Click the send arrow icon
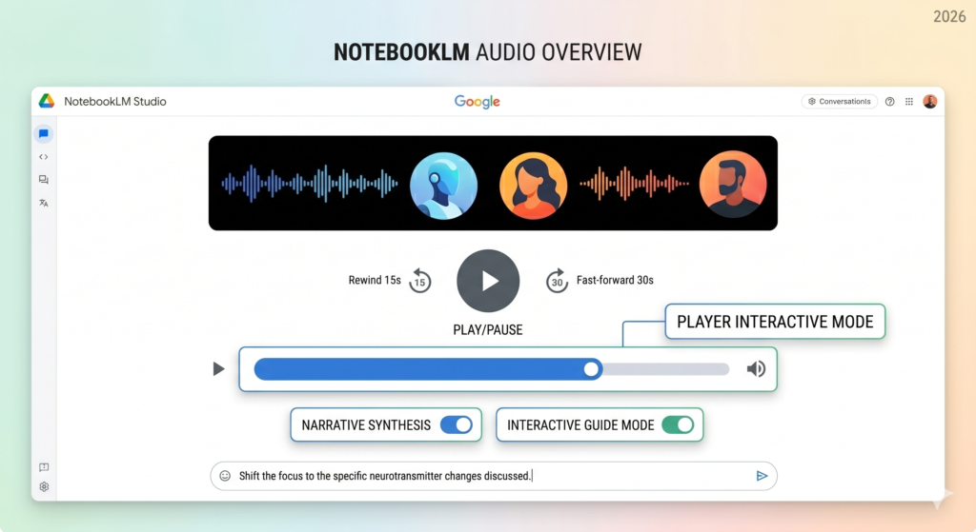The height and width of the screenshot is (532, 976). pos(762,476)
